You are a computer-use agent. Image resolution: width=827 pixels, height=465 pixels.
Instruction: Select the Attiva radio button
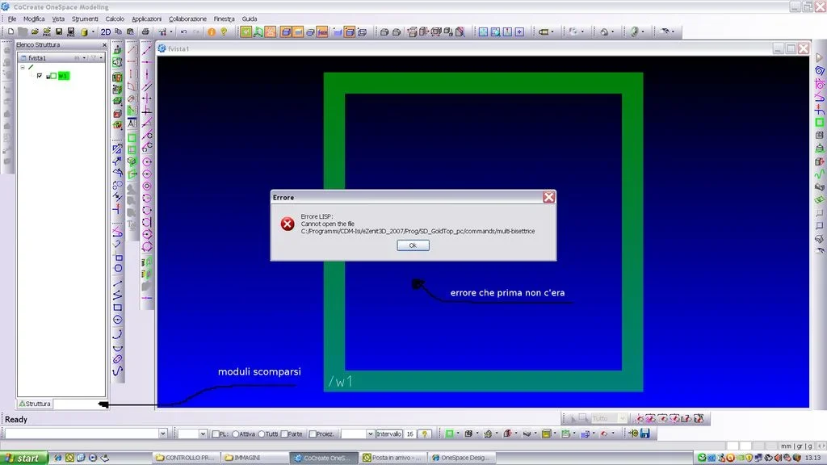pos(235,434)
